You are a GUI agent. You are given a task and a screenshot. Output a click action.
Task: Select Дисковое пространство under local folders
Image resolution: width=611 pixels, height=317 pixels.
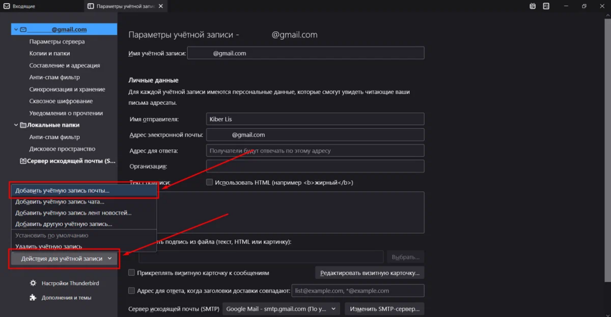pyautogui.click(x=62, y=149)
